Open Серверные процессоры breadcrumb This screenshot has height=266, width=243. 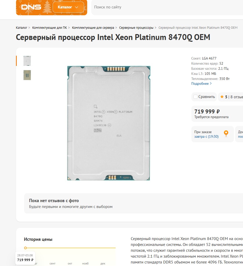tap(136, 28)
